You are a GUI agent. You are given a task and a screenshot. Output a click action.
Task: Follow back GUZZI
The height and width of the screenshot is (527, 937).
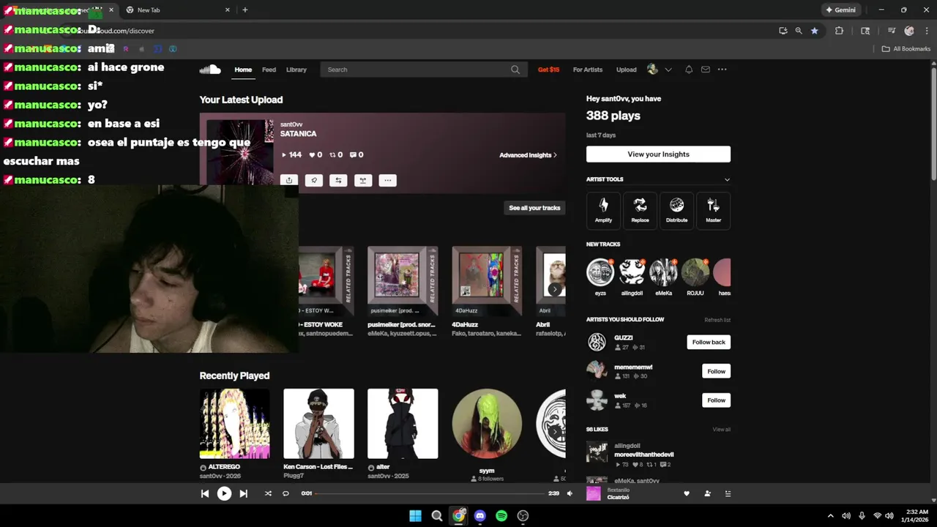[709, 342]
